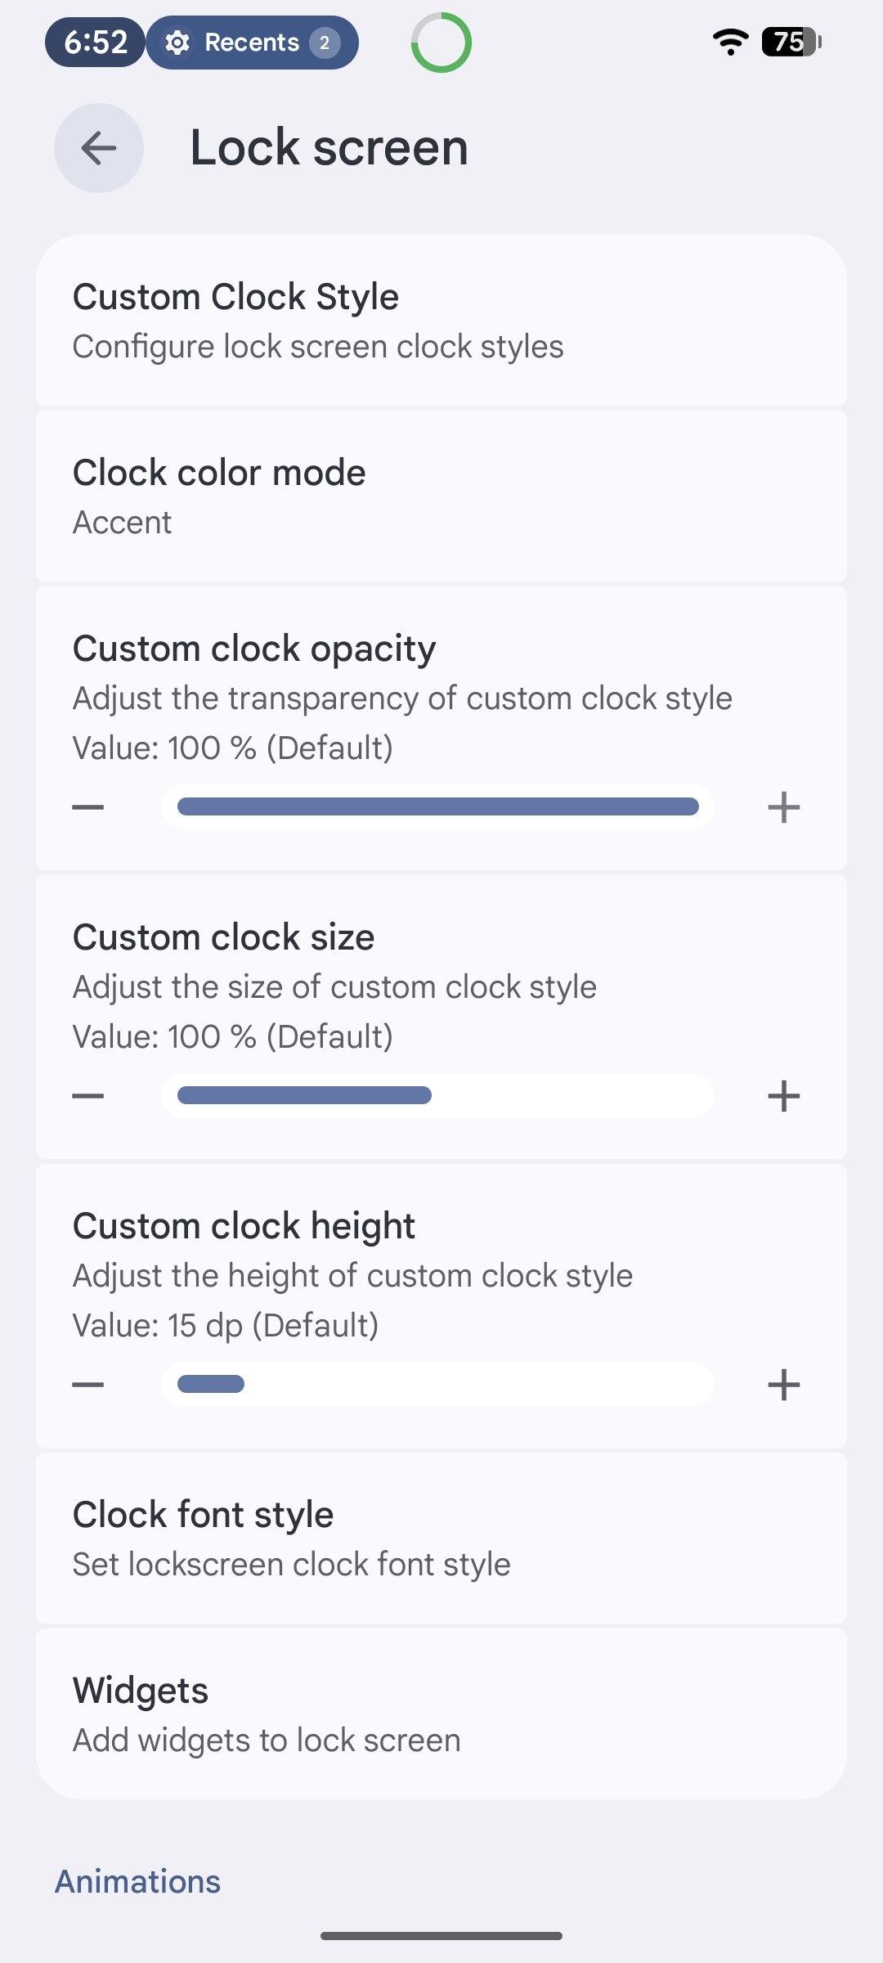Open Clock color mode selector

pos(441,496)
